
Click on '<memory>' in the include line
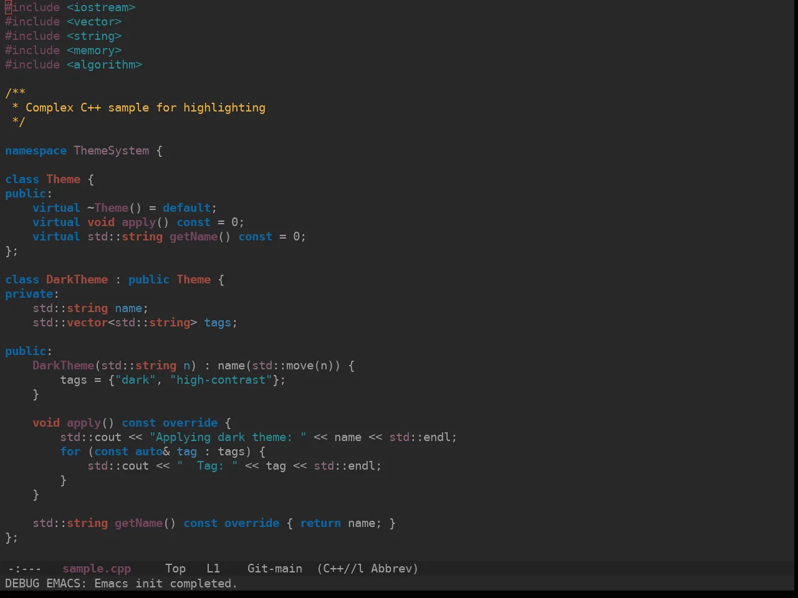(x=94, y=50)
